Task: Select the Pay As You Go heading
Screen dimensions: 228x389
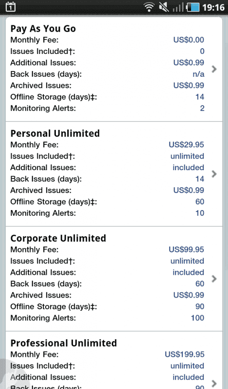Action: point(43,29)
